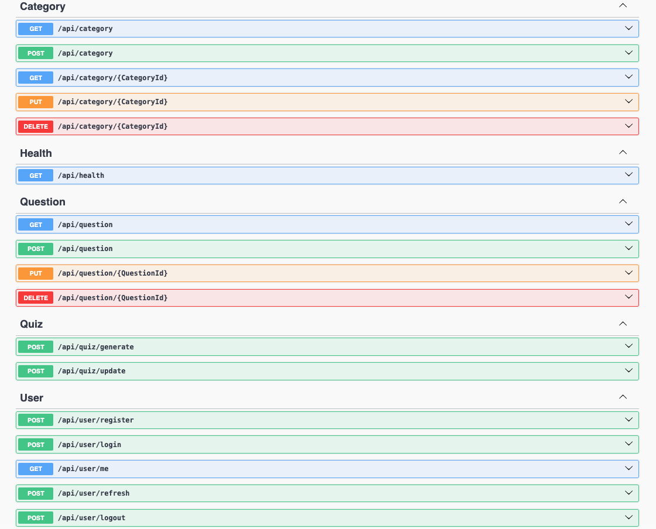The image size is (656, 529).
Task: Click the PUT badge on /api/category/{CategoryId}
Action: pyautogui.click(x=35, y=102)
